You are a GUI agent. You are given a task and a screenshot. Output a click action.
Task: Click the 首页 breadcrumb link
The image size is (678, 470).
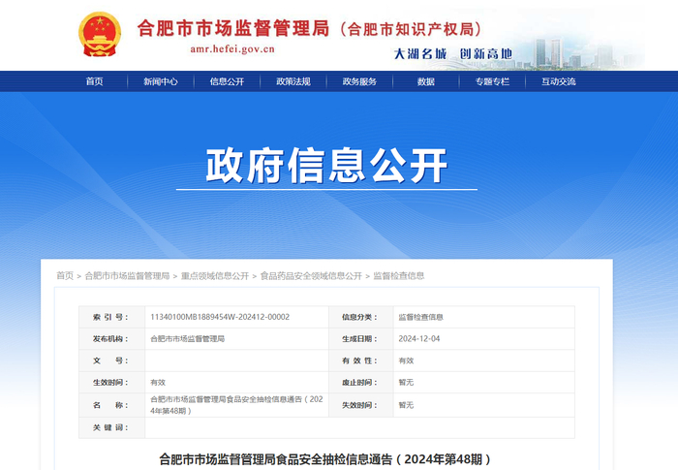pos(65,275)
